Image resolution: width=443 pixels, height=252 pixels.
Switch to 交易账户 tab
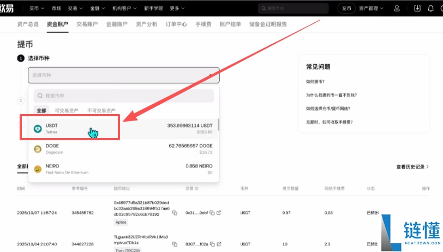87,25
